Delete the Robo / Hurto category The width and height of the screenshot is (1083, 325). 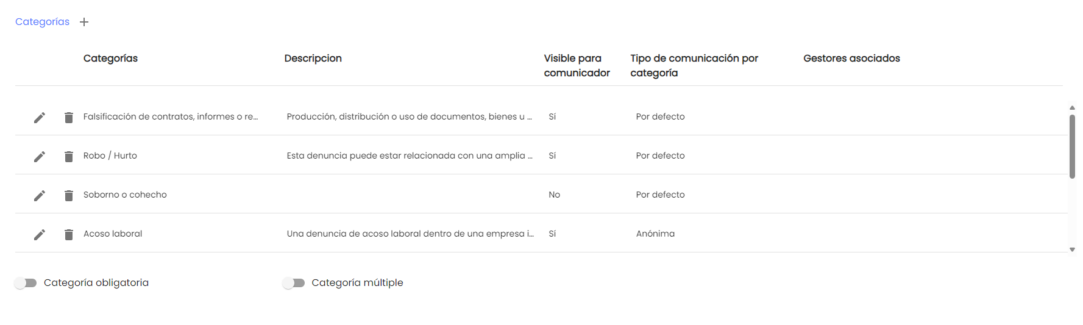[x=69, y=157]
